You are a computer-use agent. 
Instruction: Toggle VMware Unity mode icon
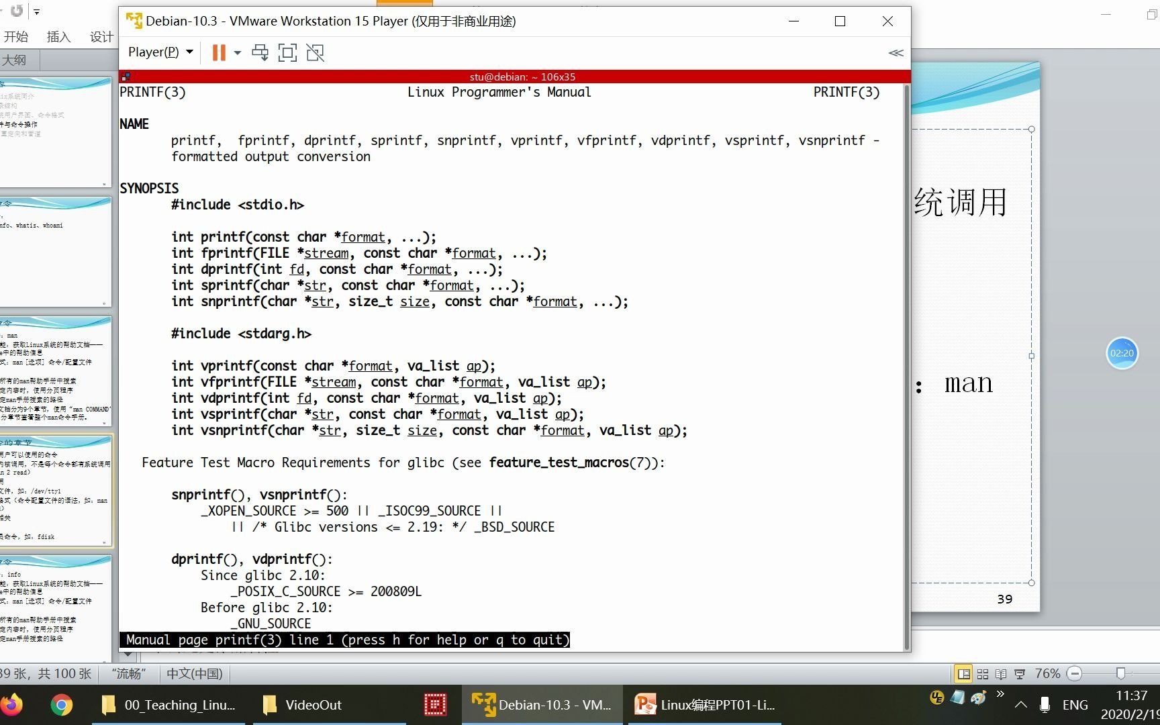click(x=315, y=52)
